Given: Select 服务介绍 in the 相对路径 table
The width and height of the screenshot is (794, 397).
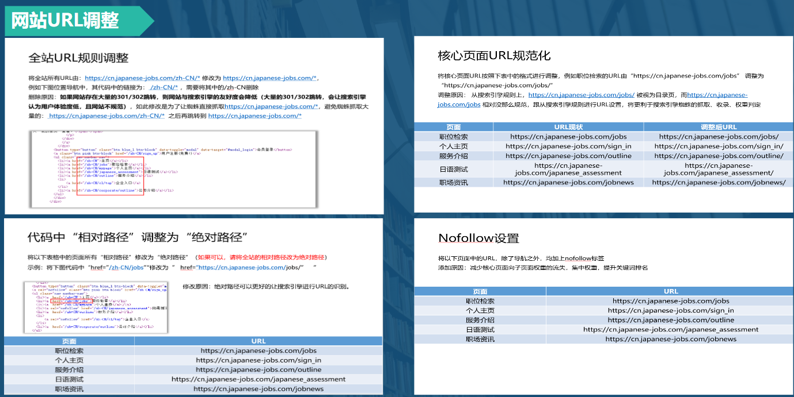Looking at the screenshot, I should [x=69, y=369].
